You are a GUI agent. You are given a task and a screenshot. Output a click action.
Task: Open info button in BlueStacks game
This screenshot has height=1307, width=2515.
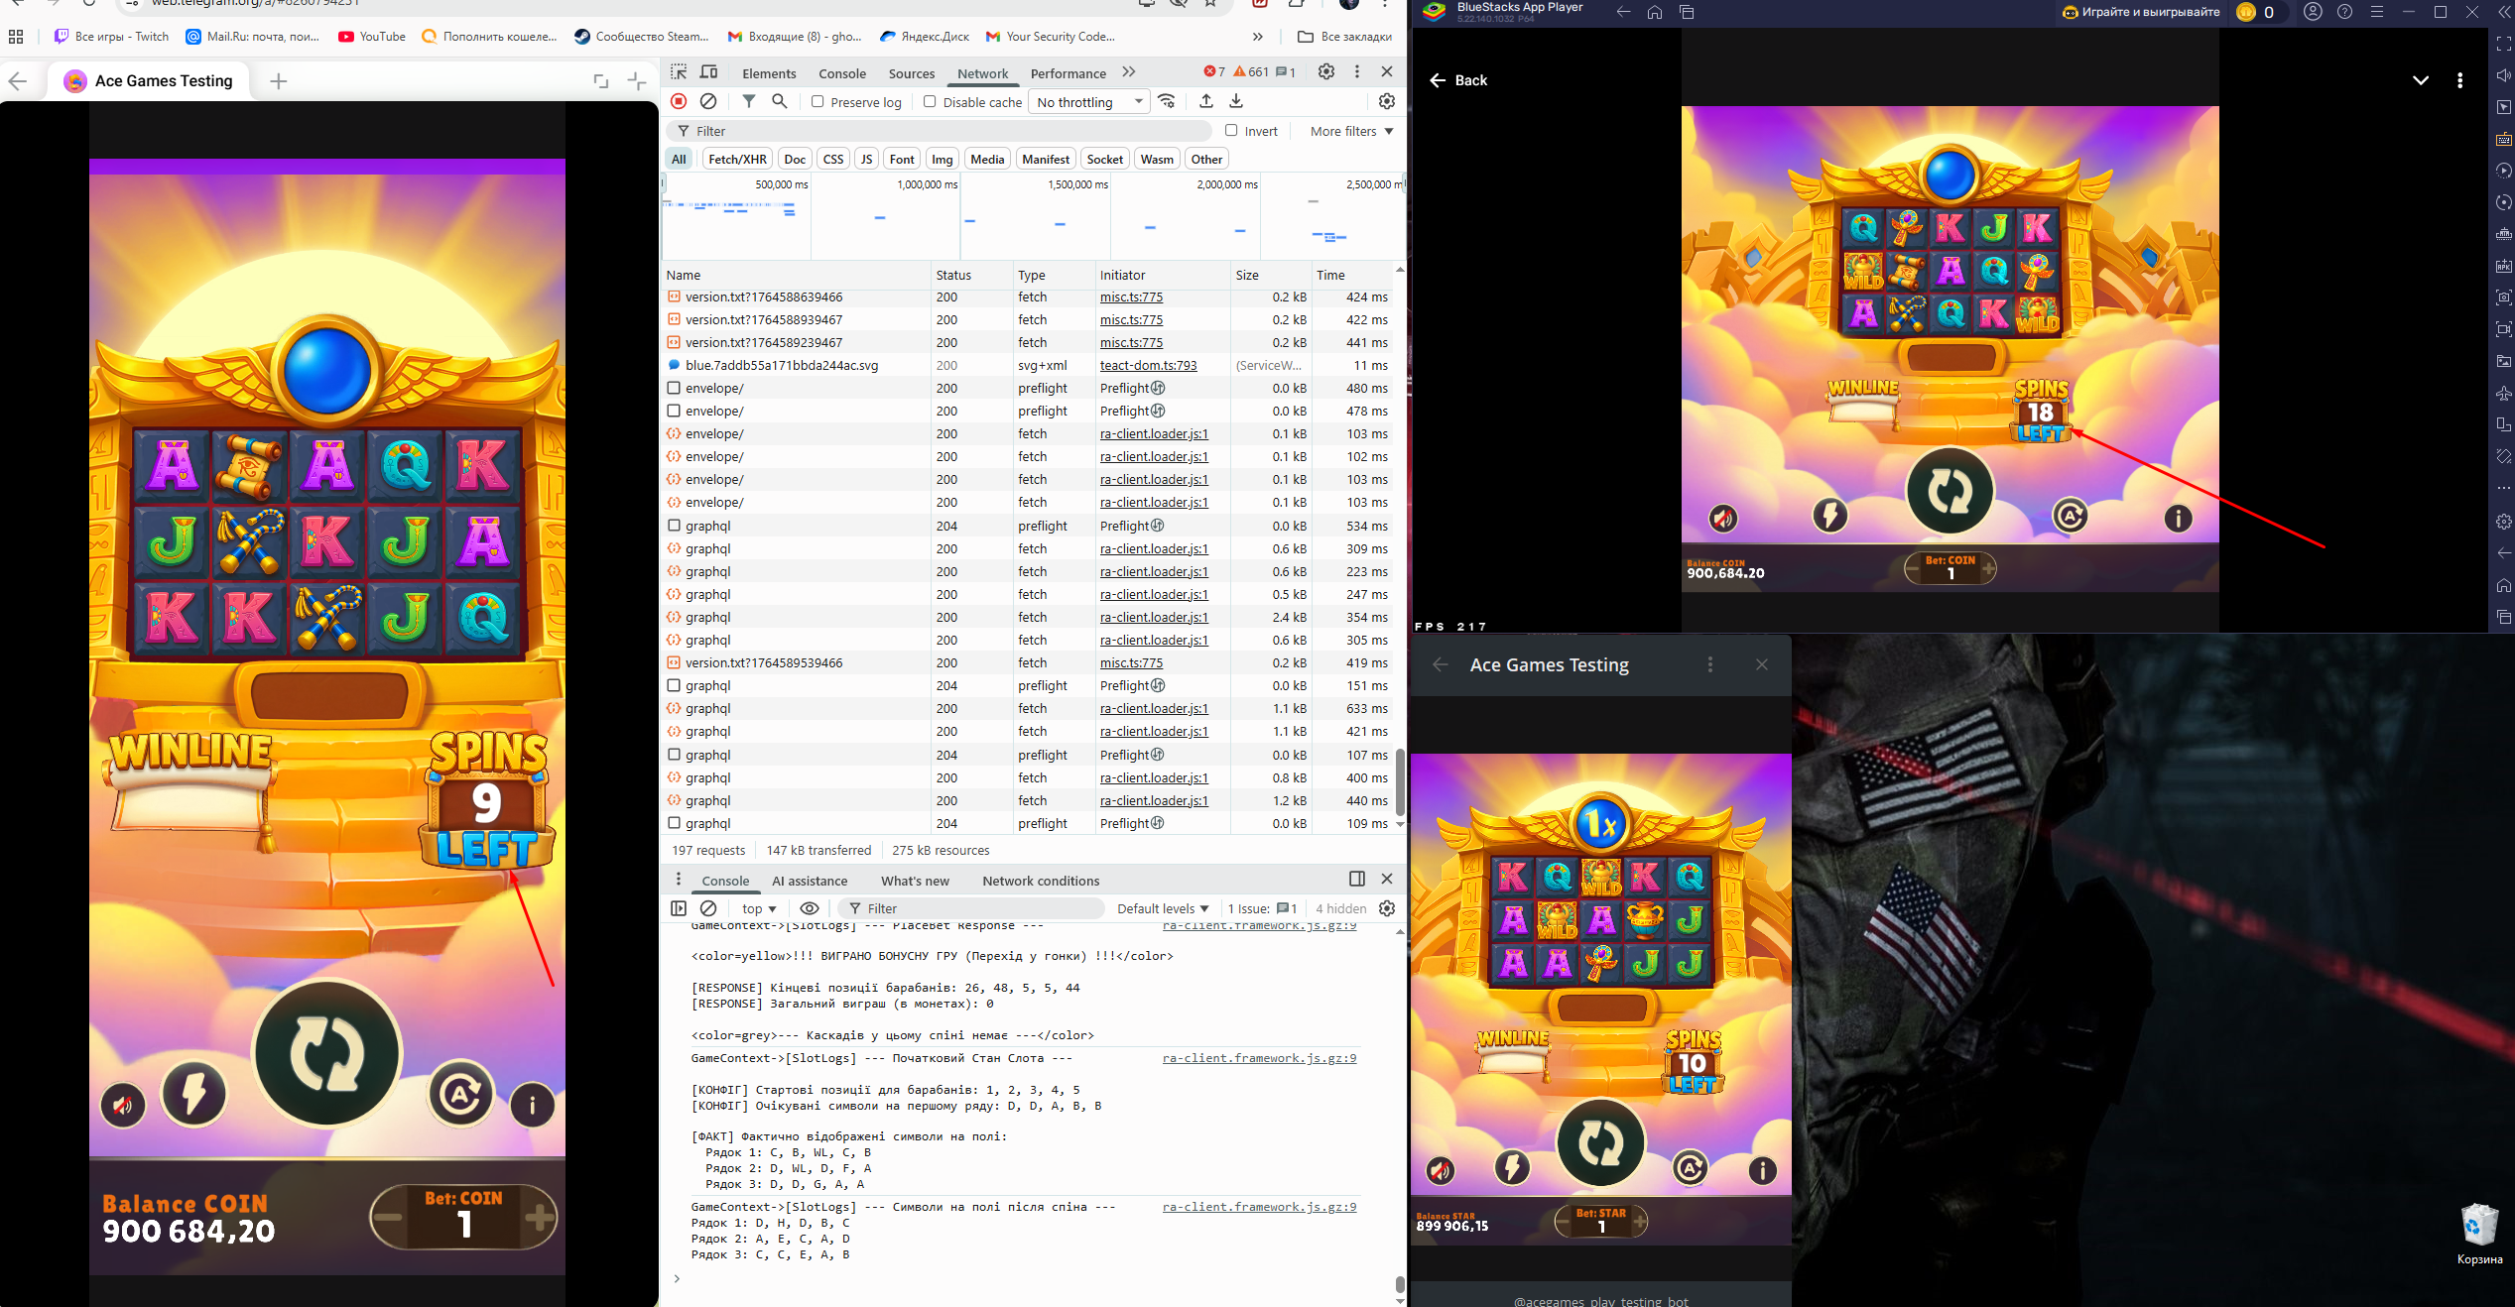(2178, 518)
